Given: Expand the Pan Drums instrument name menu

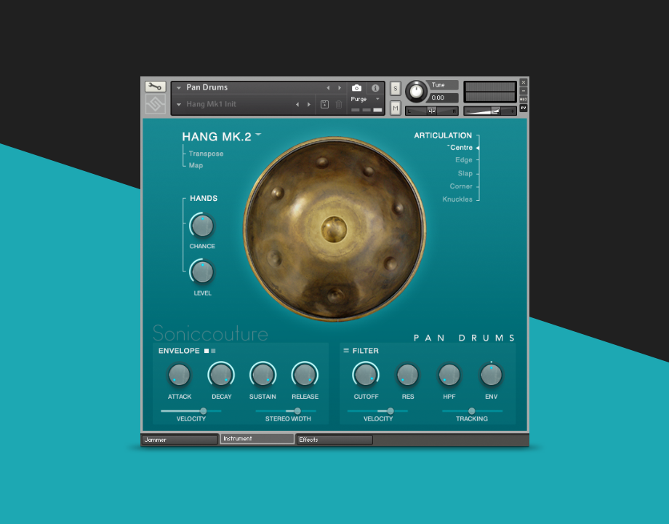Looking at the screenshot, I should pos(179,88).
